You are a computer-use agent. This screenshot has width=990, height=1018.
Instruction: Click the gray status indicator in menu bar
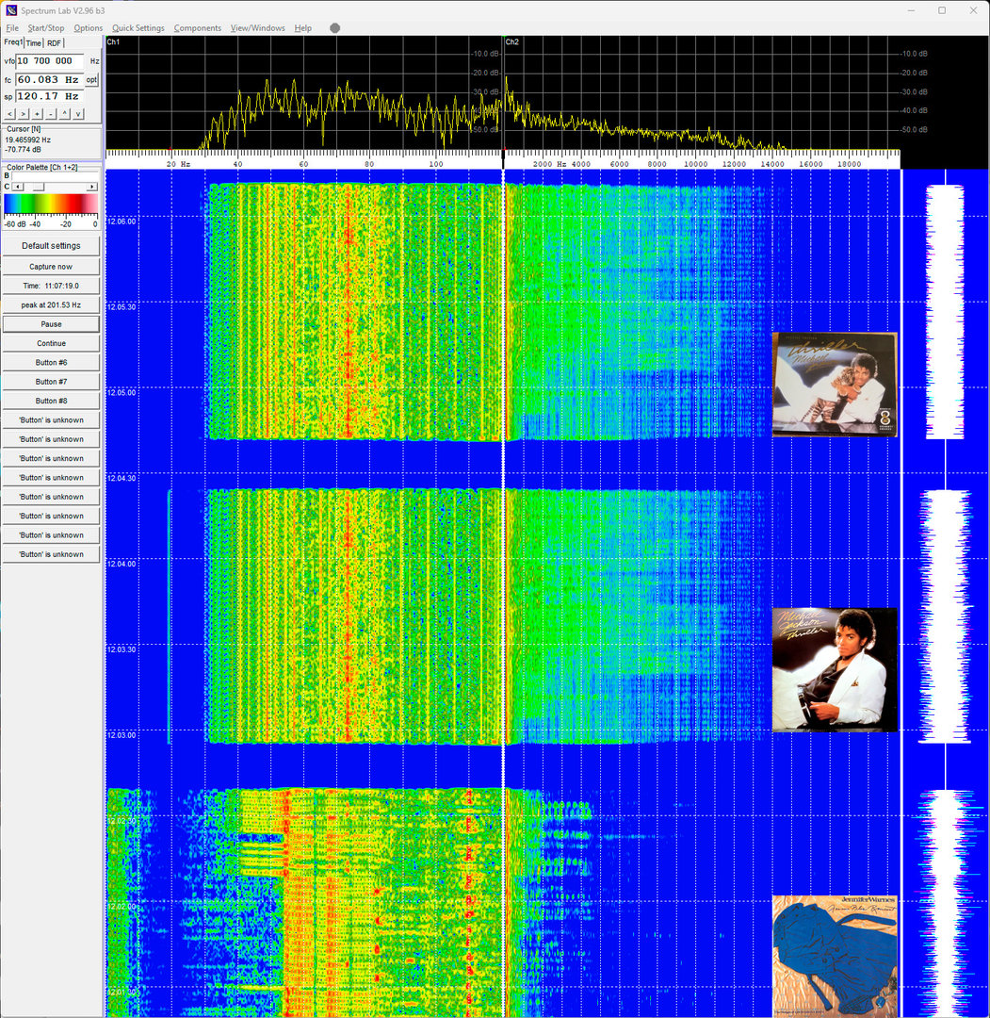click(334, 28)
